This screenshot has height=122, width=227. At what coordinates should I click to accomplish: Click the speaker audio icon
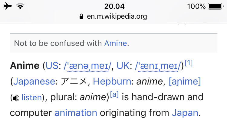click(15, 98)
